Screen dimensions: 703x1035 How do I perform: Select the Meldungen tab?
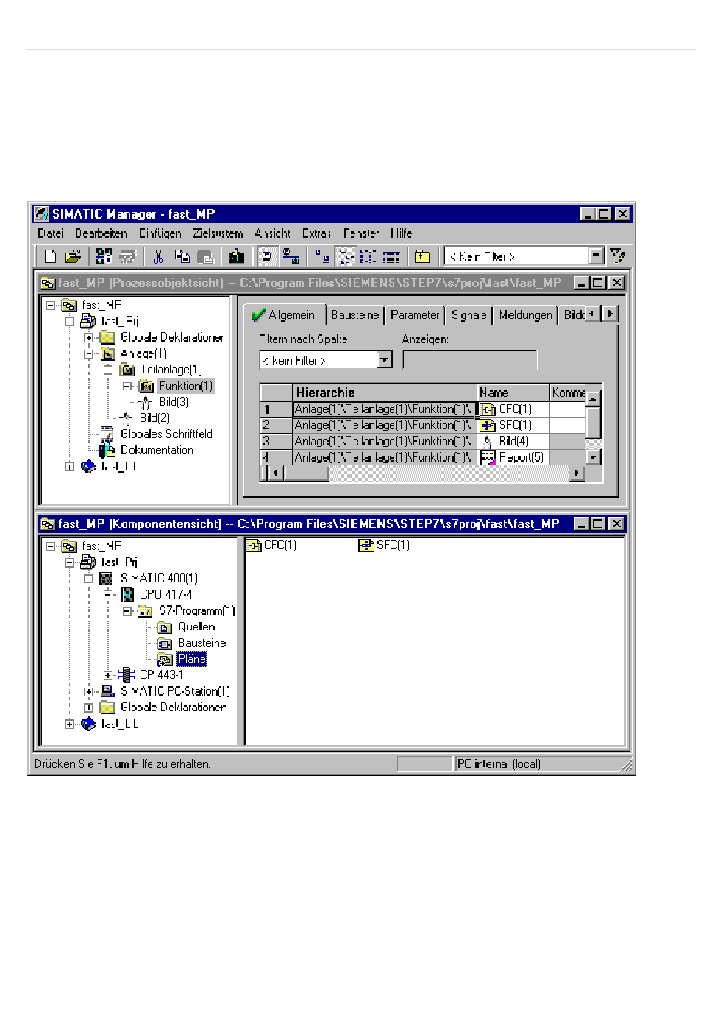pyautogui.click(x=525, y=316)
